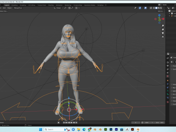Open the Add menu in viewport header
This screenshot has width=176, height=132.
[x=4, y=8]
